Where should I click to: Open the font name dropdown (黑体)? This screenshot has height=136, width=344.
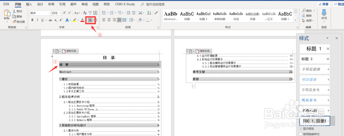coord(50,13)
